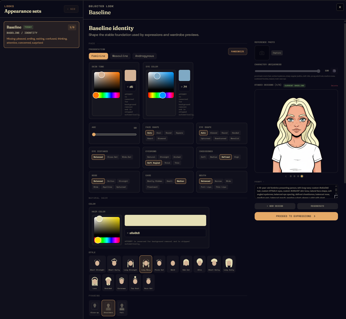
Task: Select Masculine presentation
Action: coord(120,56)
